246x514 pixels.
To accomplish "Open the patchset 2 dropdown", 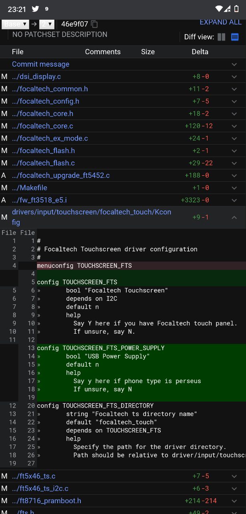I will point(48,24).
